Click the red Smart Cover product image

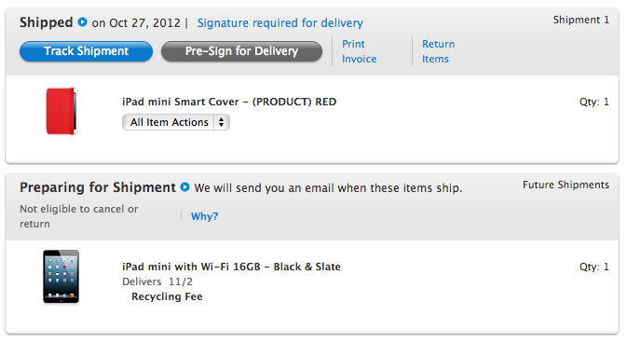pyautogui.click(x=61, y=111)
